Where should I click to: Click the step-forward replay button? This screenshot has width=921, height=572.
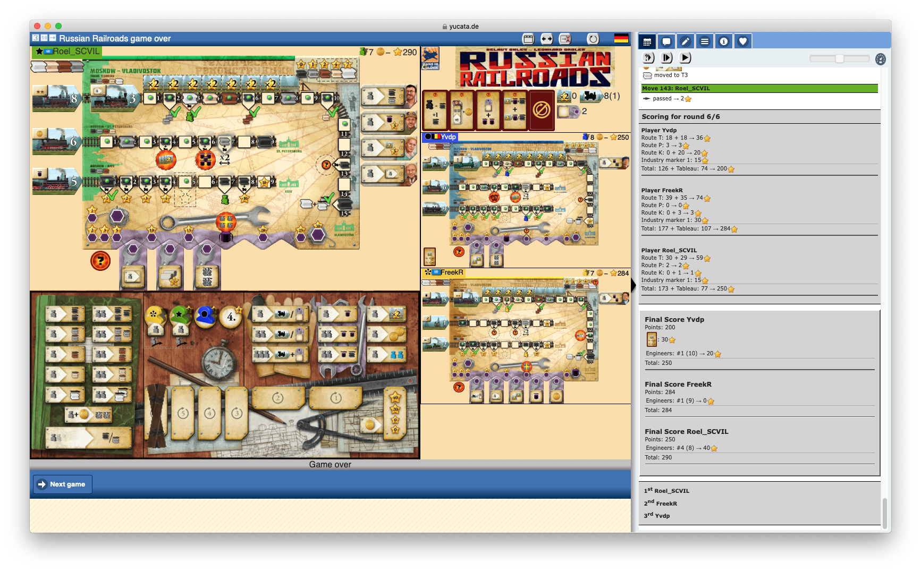point(666,57)
